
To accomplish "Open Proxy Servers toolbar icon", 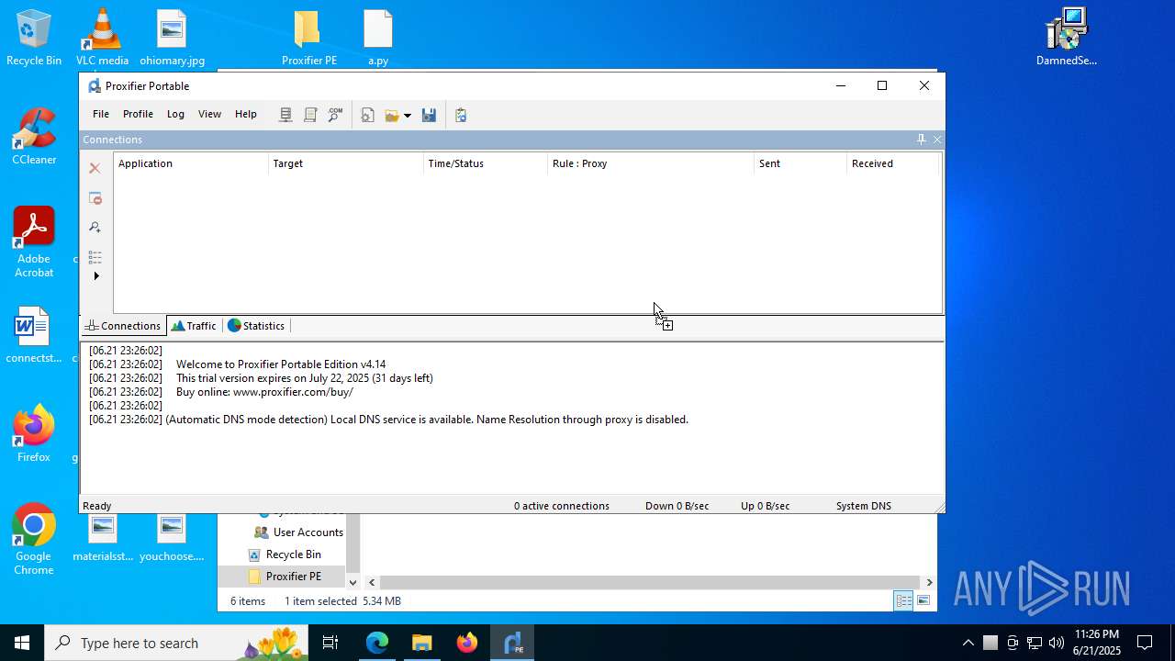I will tap(285, 115).
